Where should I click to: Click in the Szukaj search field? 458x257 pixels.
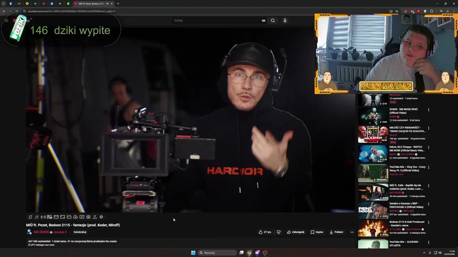point(216,20)
